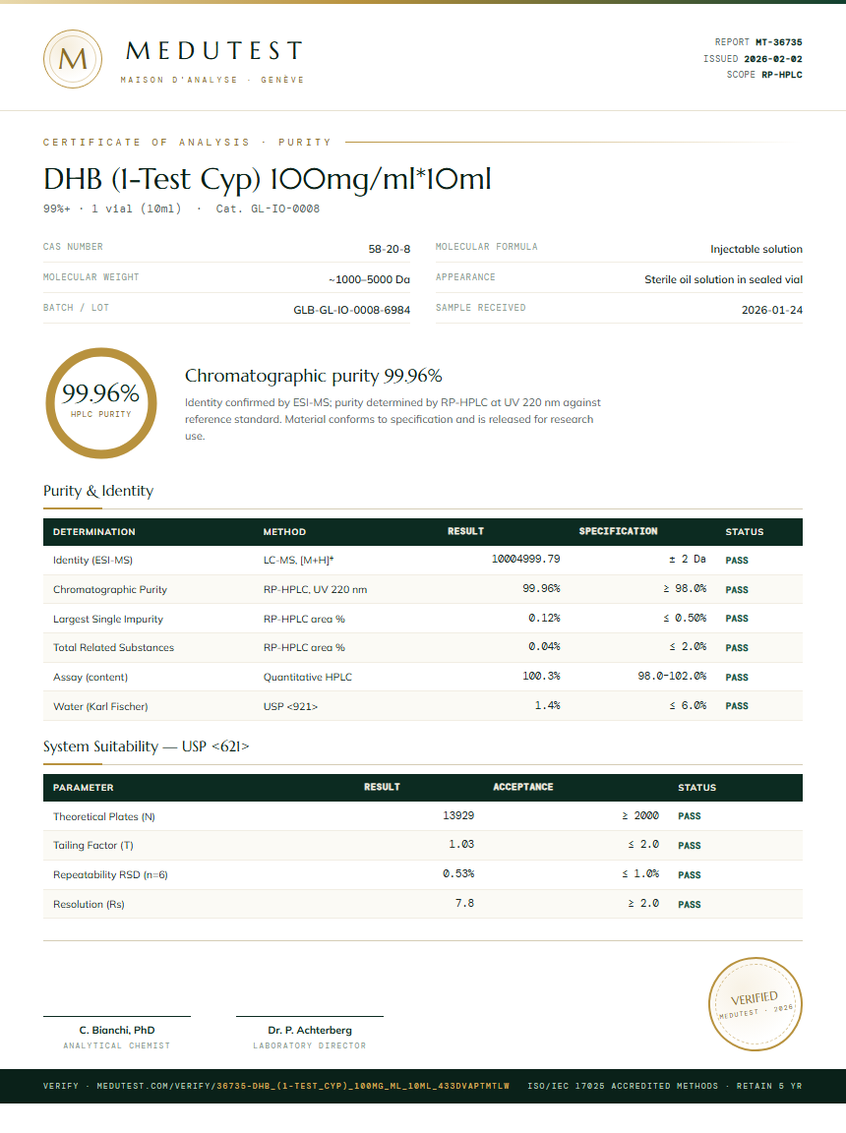Click the PARAMETER column header
846x1133 pixels.
coord(83,788)
